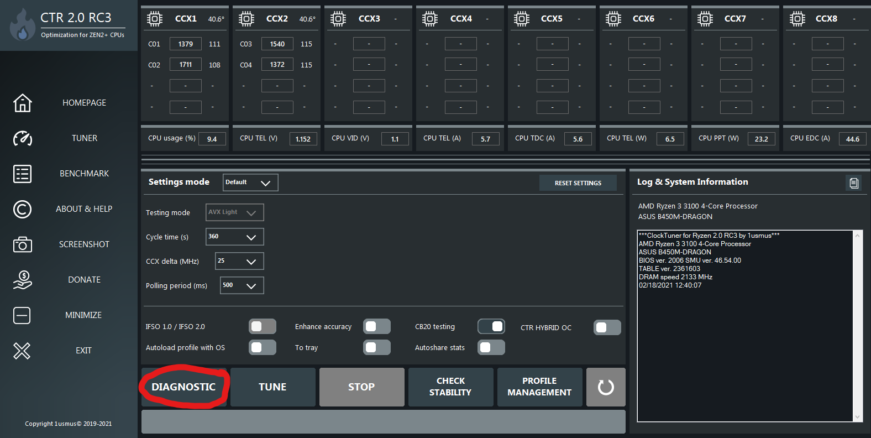This screenshot has width=871, height=438.
Task: Click the DRAM speed 2133 MHz log line
Action: (675, 277)
